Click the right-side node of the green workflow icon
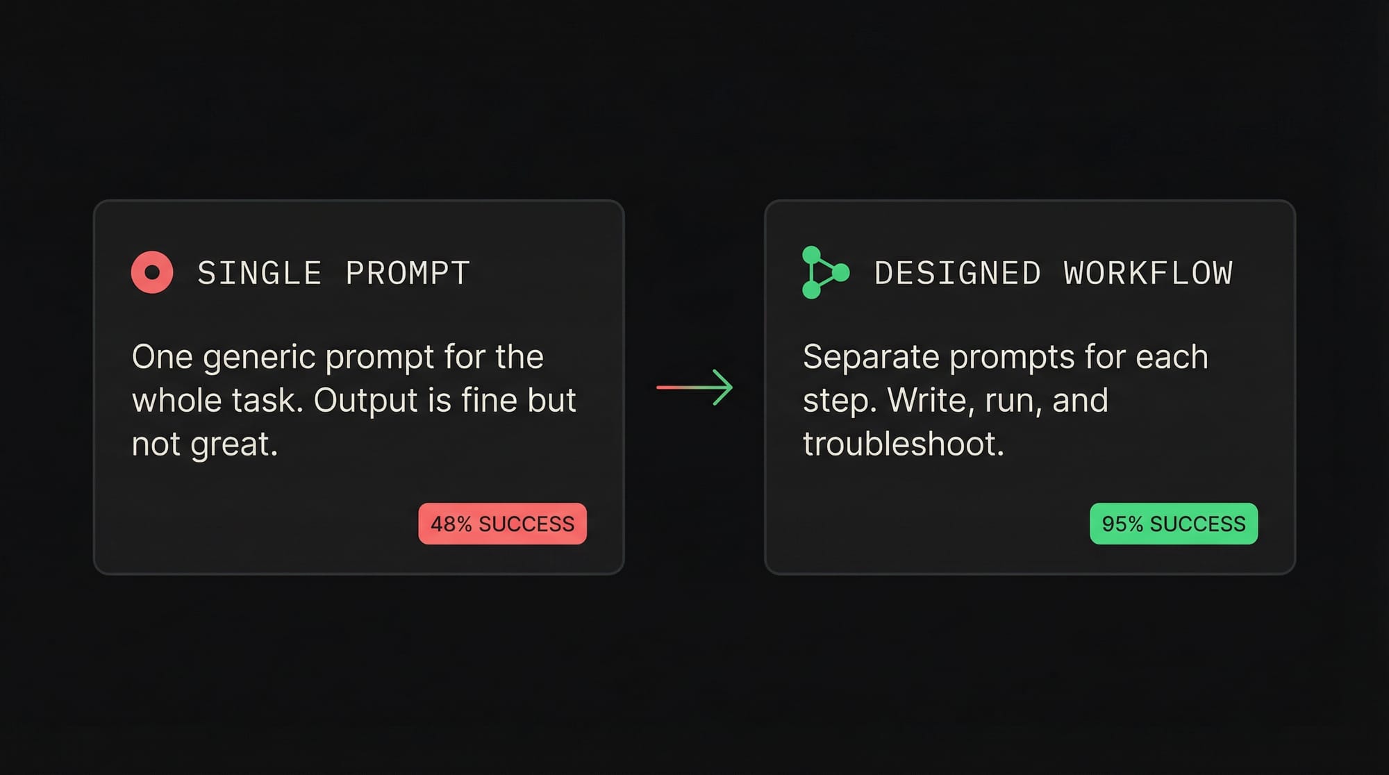 click(x=841, y=272)
